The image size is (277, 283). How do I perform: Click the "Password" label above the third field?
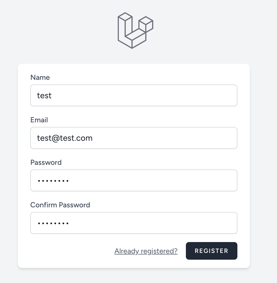pos(46,162)
